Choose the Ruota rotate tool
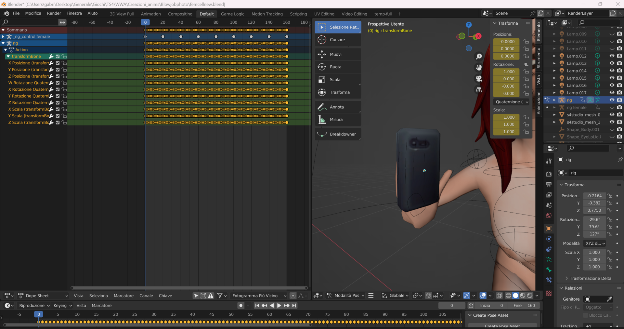This screenshot has height=329, width=624. click(338, 67)
